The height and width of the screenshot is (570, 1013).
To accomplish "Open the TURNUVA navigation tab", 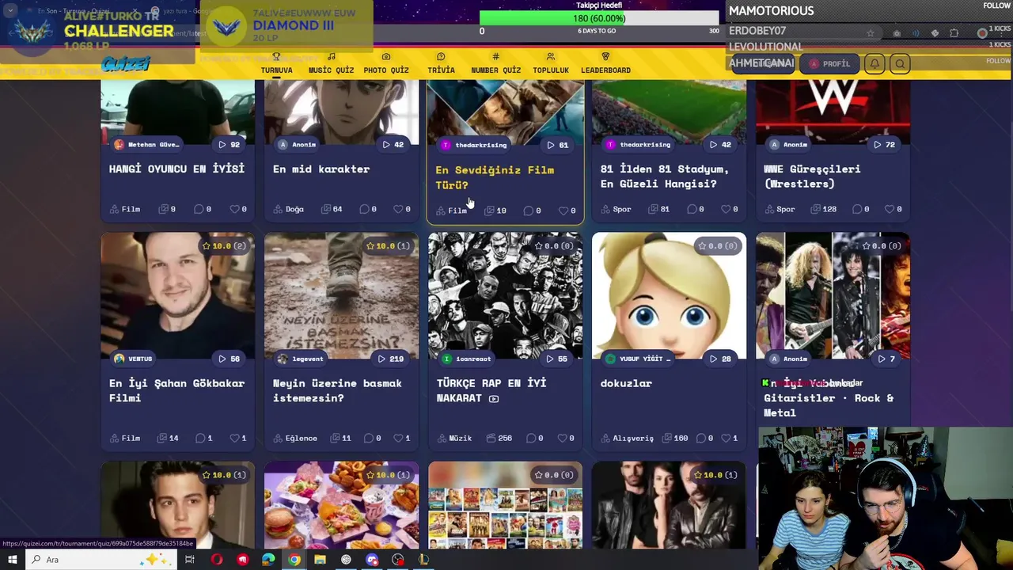I will 276,63.
